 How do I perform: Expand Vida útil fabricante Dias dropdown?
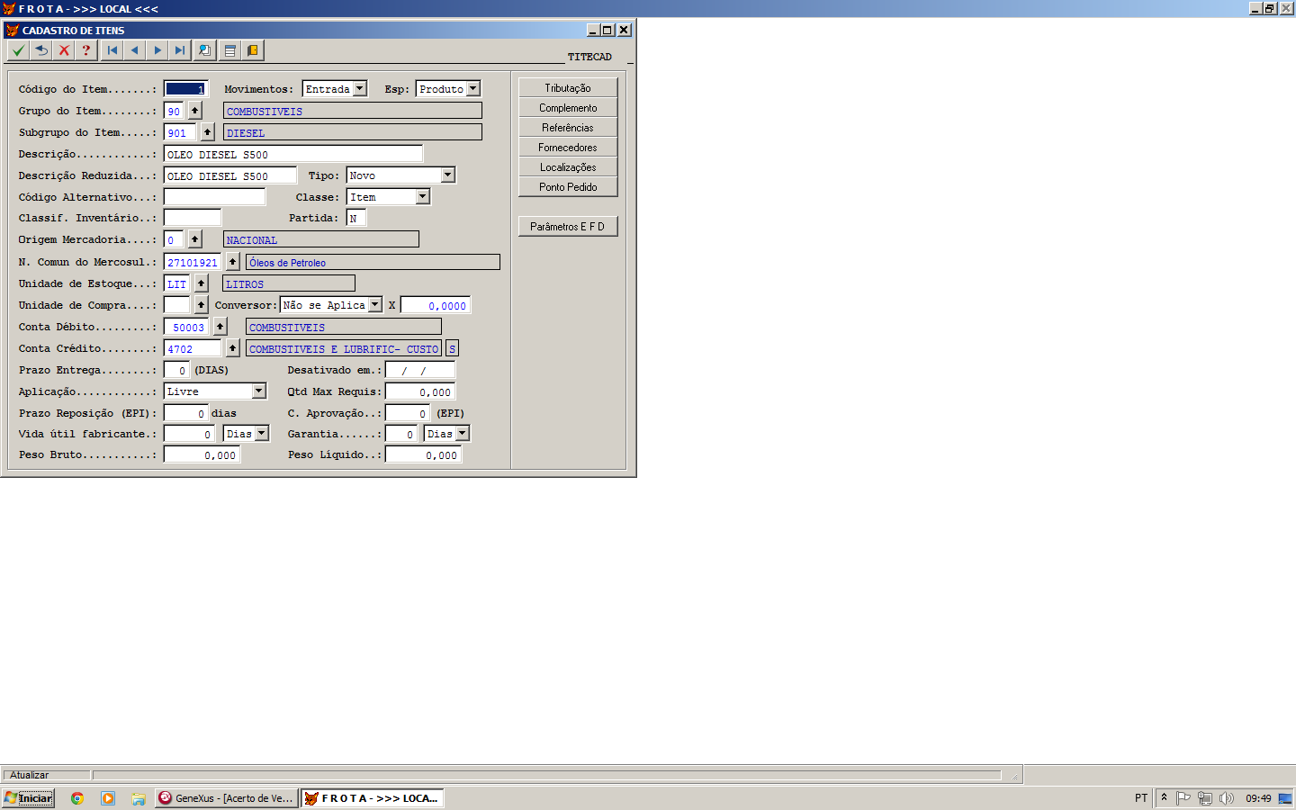point(262,433)
